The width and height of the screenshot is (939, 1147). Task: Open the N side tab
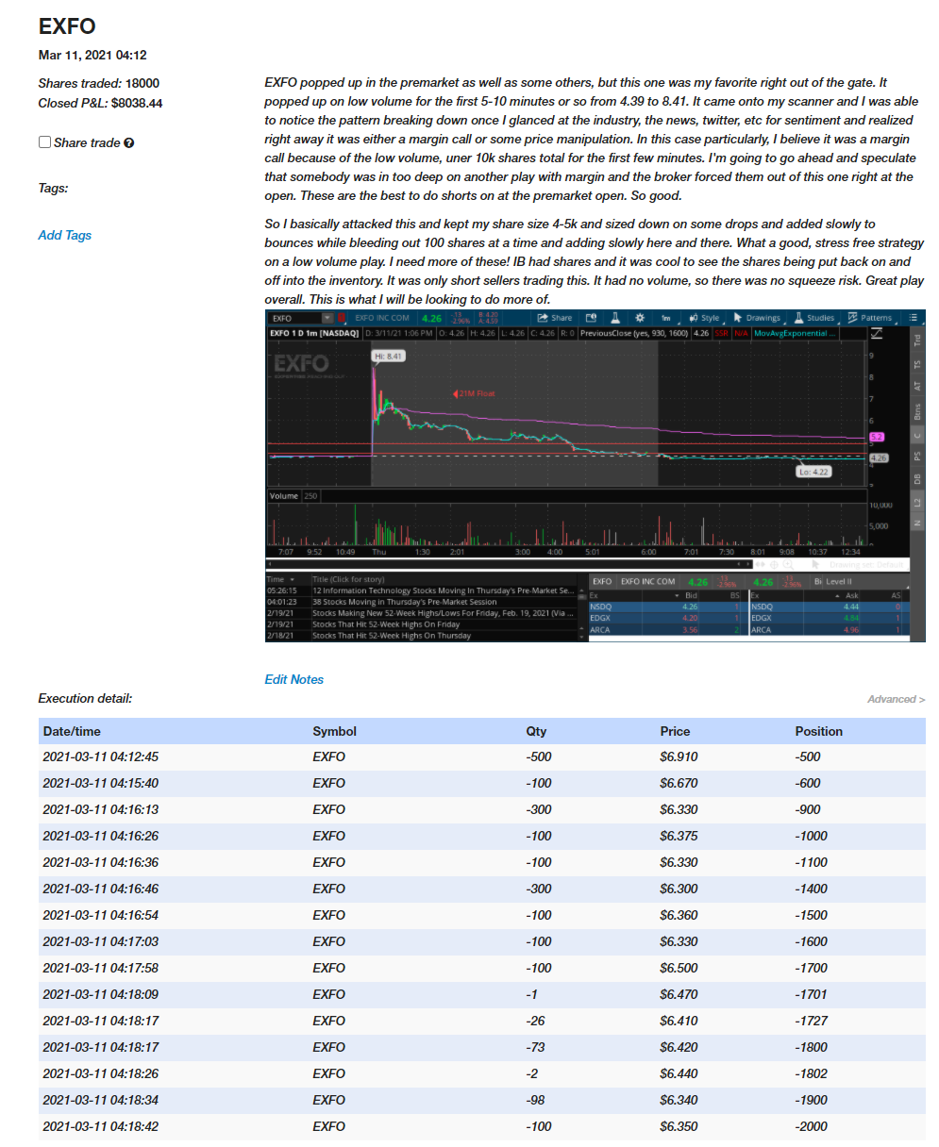(917, 523)
